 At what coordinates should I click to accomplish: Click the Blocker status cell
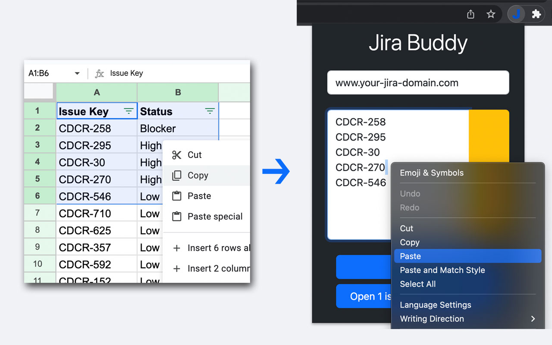178,128
